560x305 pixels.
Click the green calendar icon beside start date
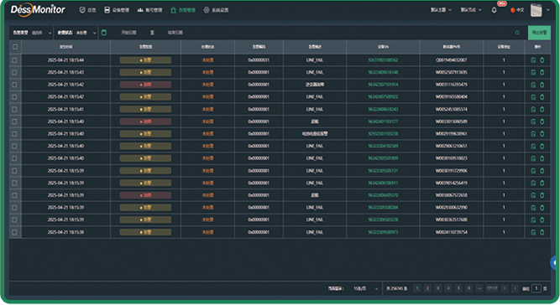[x=104, y=33]
